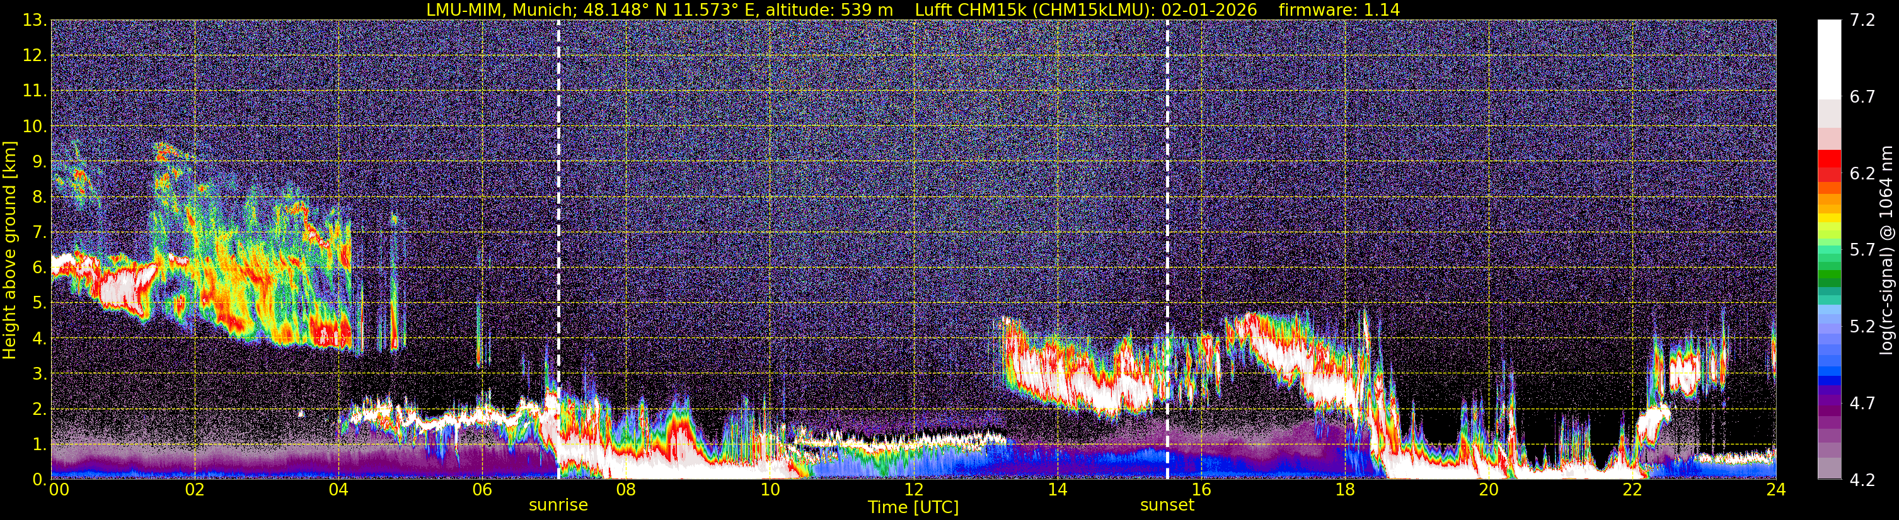Click the date "02-01-2026" in the title
Viewport: 1899px width, 520px height.
click(x=1209, y=9)
